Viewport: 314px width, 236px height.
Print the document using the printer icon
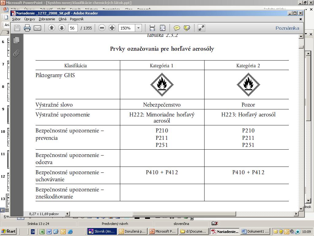(x=27, y=28)
